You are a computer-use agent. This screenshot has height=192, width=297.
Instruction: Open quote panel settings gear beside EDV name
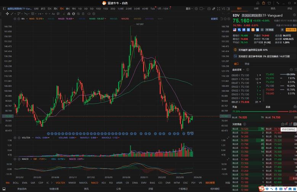click(x=295, y=15)
